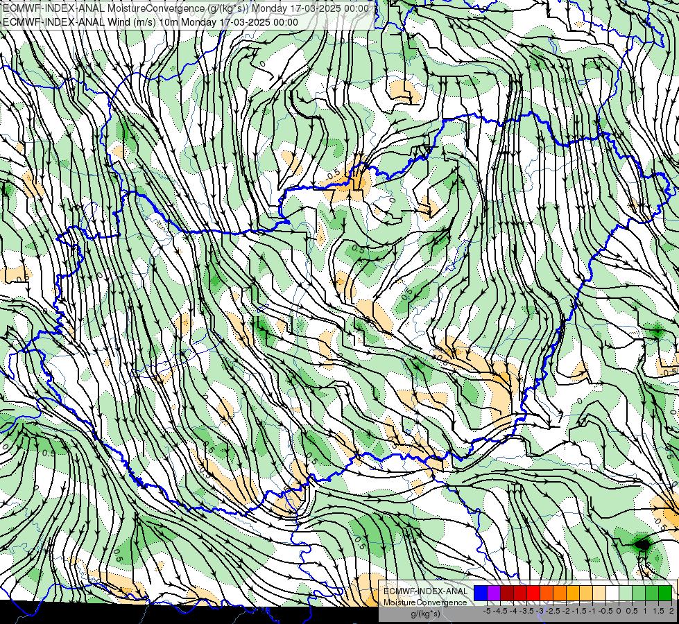Select the light green swatch between 0.5 and 1
679x624 pixels.
click(x=639, y=593)
